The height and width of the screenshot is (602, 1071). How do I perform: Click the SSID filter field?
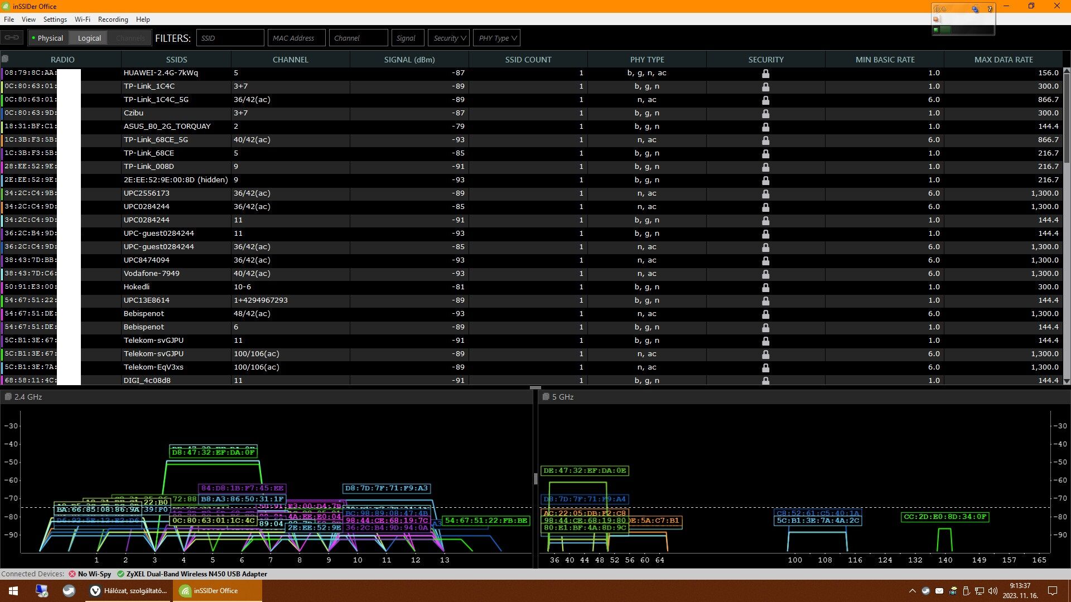coord(230,38)
